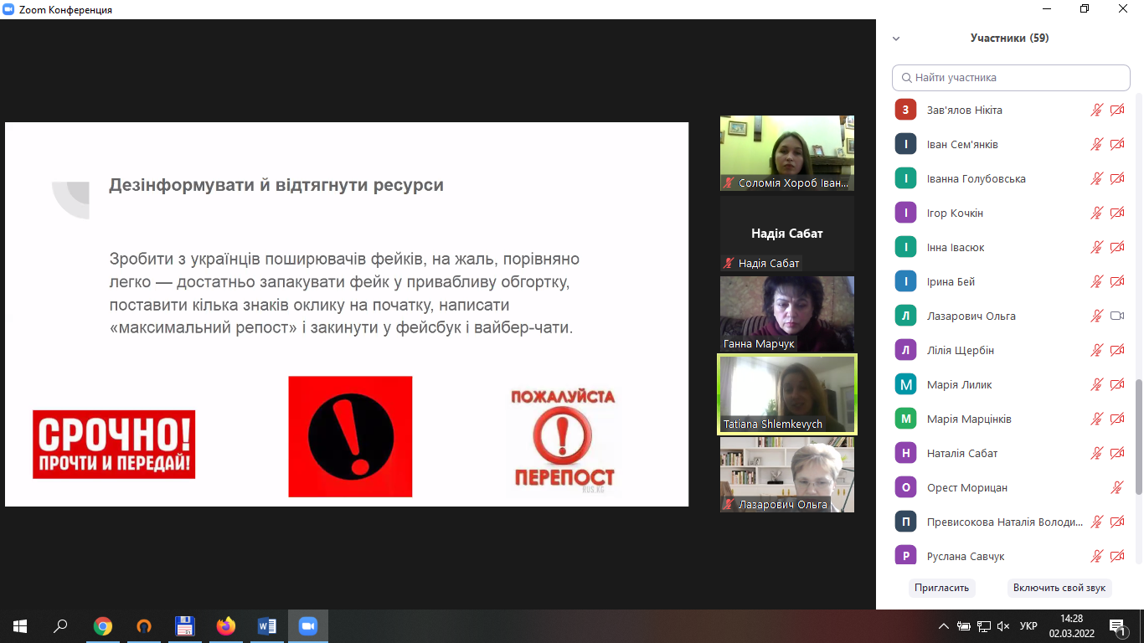Screen dimensions: 1144x643
Task: Click camera-off icon next to Іван Сем'янків
Action: [x=1116, y=144]
